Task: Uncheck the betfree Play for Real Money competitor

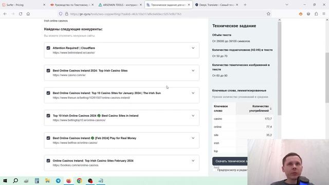Action: pos(48,138)
